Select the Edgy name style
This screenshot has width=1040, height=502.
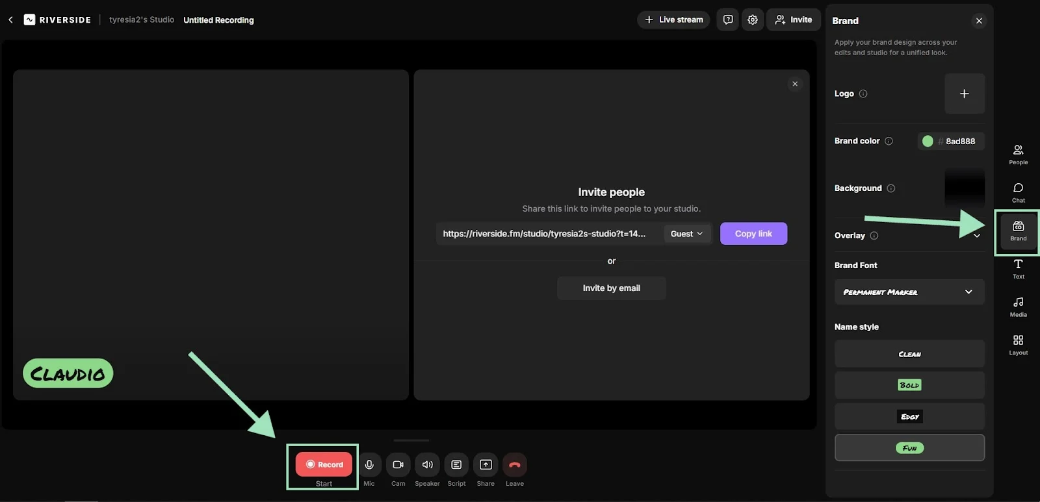click(x=909, y=416)
